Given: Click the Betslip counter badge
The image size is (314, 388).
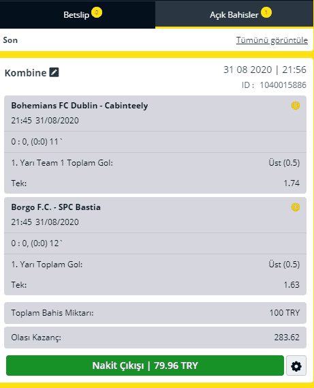Looking at the screenshot, I should 97,12.
